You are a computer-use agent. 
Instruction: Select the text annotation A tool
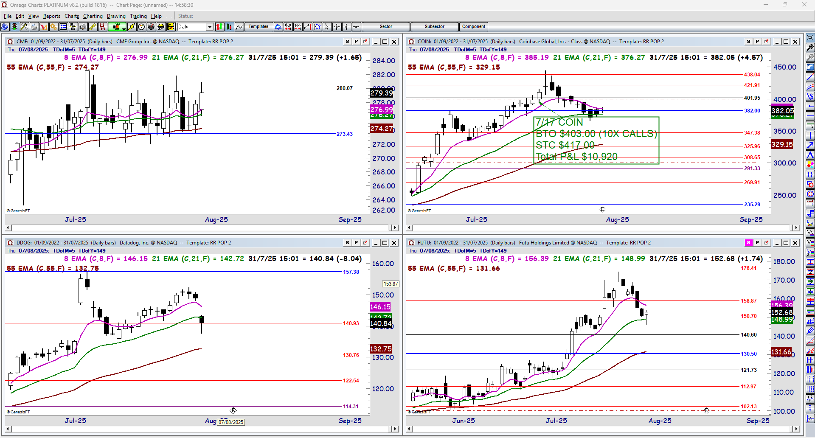coord(810,155)
